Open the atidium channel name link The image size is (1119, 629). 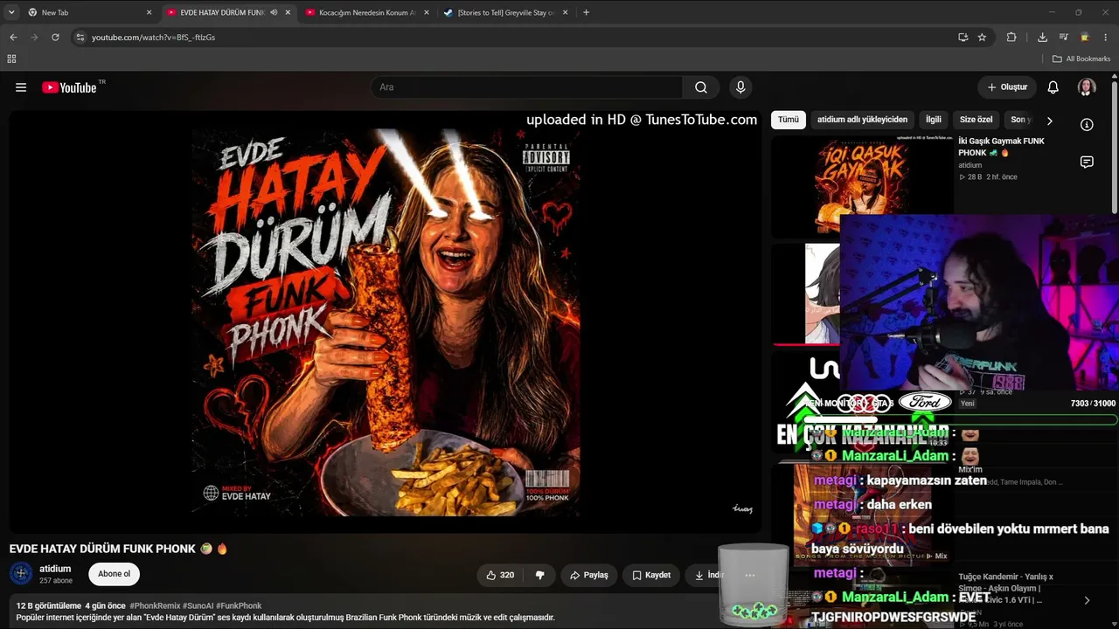click(55, 569)
